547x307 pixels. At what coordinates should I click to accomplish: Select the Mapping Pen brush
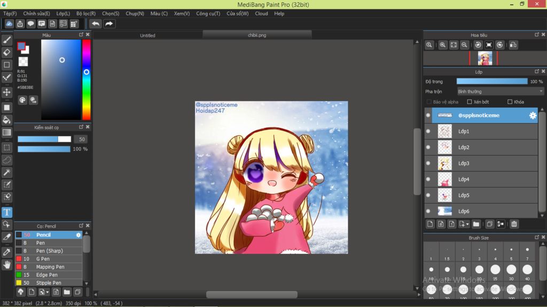click(x=49, y=267)
